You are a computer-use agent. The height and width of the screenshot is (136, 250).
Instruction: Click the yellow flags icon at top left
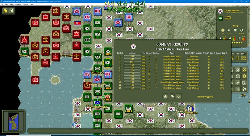pos(5,11)
